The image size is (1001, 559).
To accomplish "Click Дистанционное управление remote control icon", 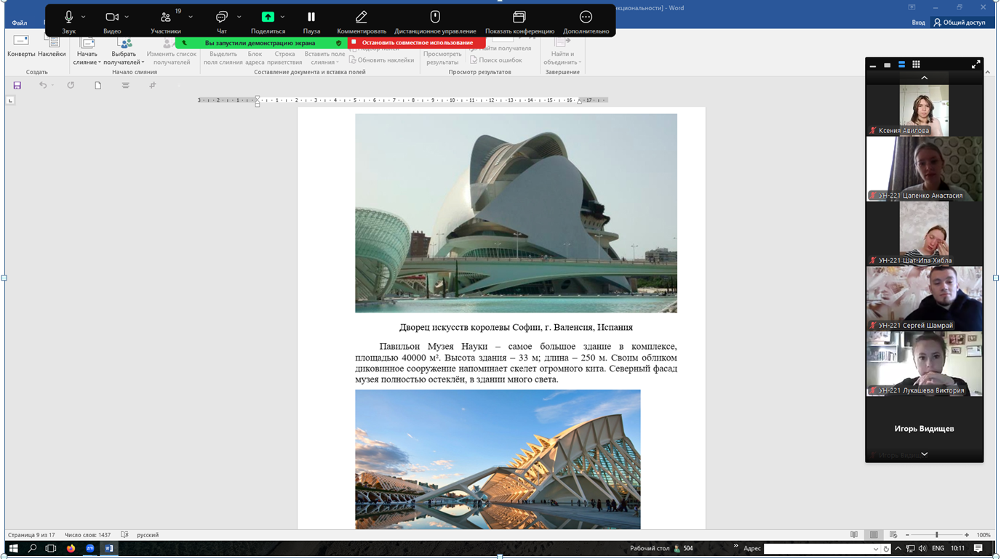I will point(435,17).
